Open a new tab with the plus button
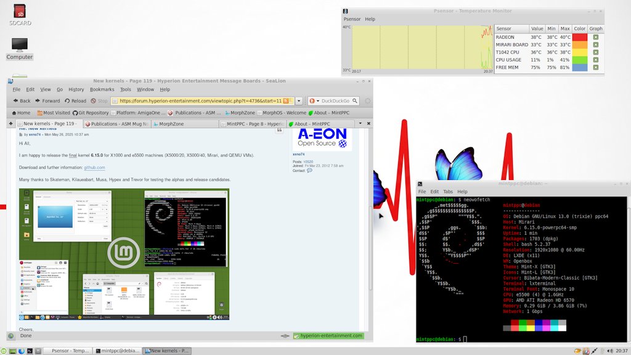The height and width of the screenshot is (355, 631). [x=11, y=123]
